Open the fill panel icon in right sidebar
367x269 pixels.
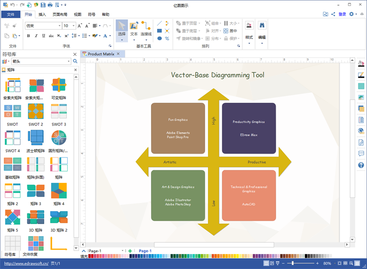pos(361,63)
